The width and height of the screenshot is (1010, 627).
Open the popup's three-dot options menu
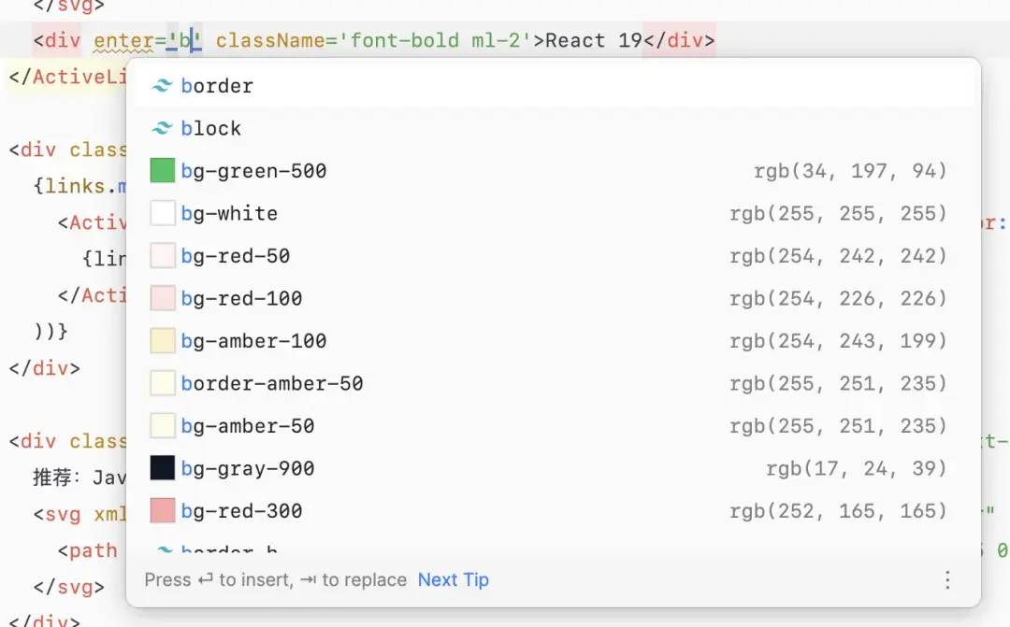pyautogui.click(x=946, y=580)
